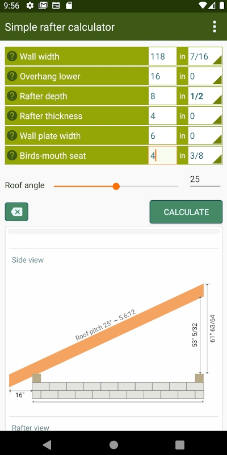Tap the help icon for Rafter thickness

(x=12, y=116)
